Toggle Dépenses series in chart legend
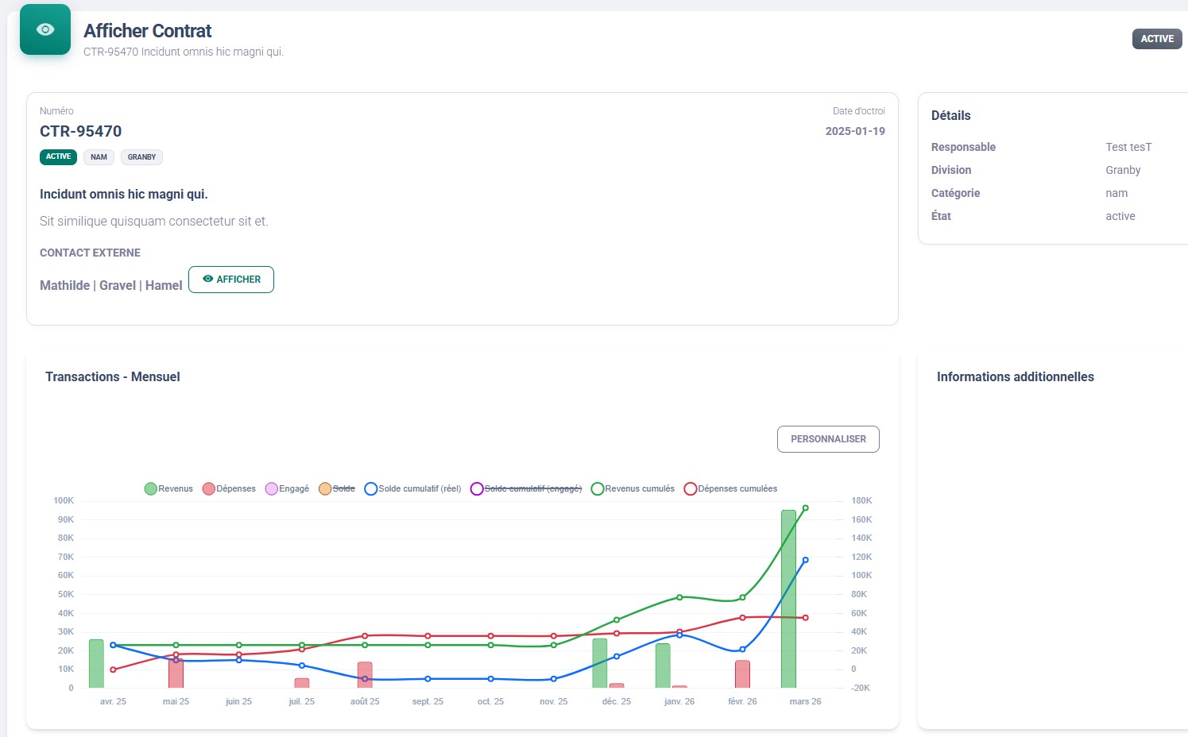 tap(229, 488)
